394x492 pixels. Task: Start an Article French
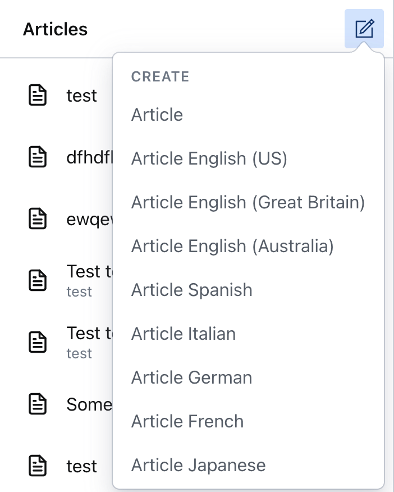187,421
